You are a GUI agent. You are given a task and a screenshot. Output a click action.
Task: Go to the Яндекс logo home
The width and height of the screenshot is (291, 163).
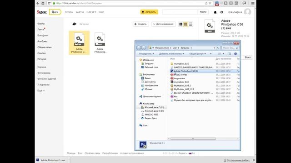[x=42, y=12]
